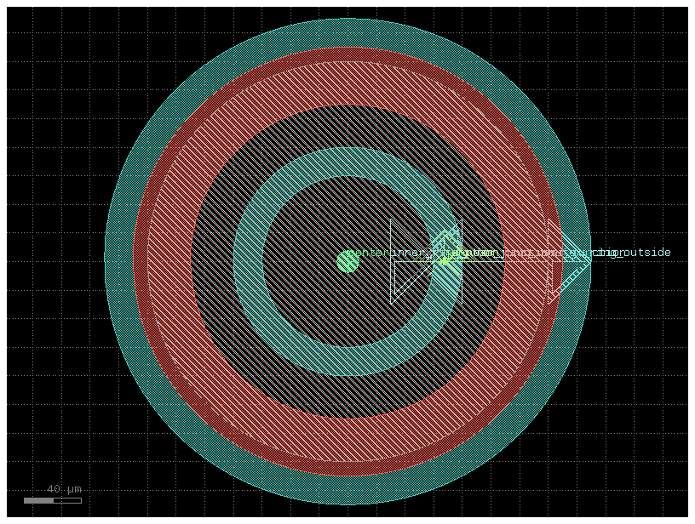Click the left side of the outer teal ring
695x524 pixels.
(118, 261)
